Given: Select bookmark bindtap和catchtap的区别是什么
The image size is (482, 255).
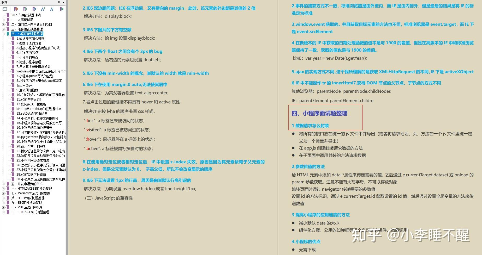Looking at the screenshot, I should pos(39,109).
